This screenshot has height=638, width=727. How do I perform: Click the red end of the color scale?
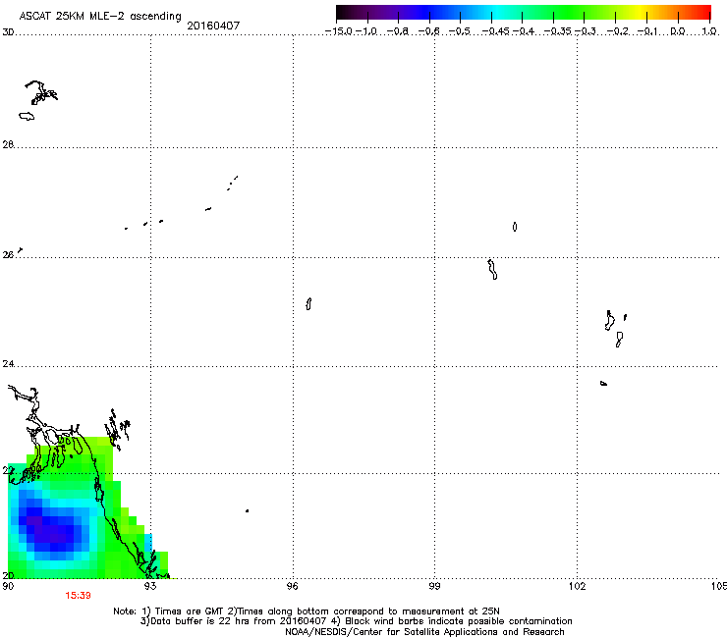(x=702, y=13)
